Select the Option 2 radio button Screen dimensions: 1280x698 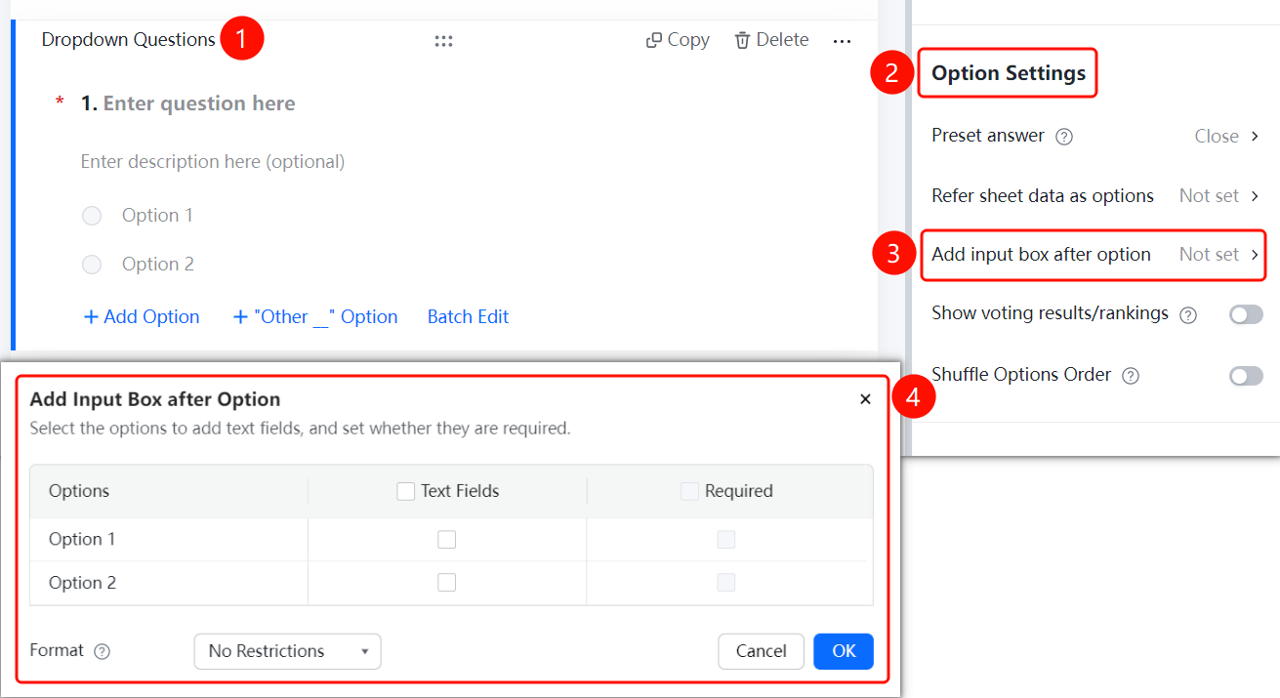click(x=92, y=265)
